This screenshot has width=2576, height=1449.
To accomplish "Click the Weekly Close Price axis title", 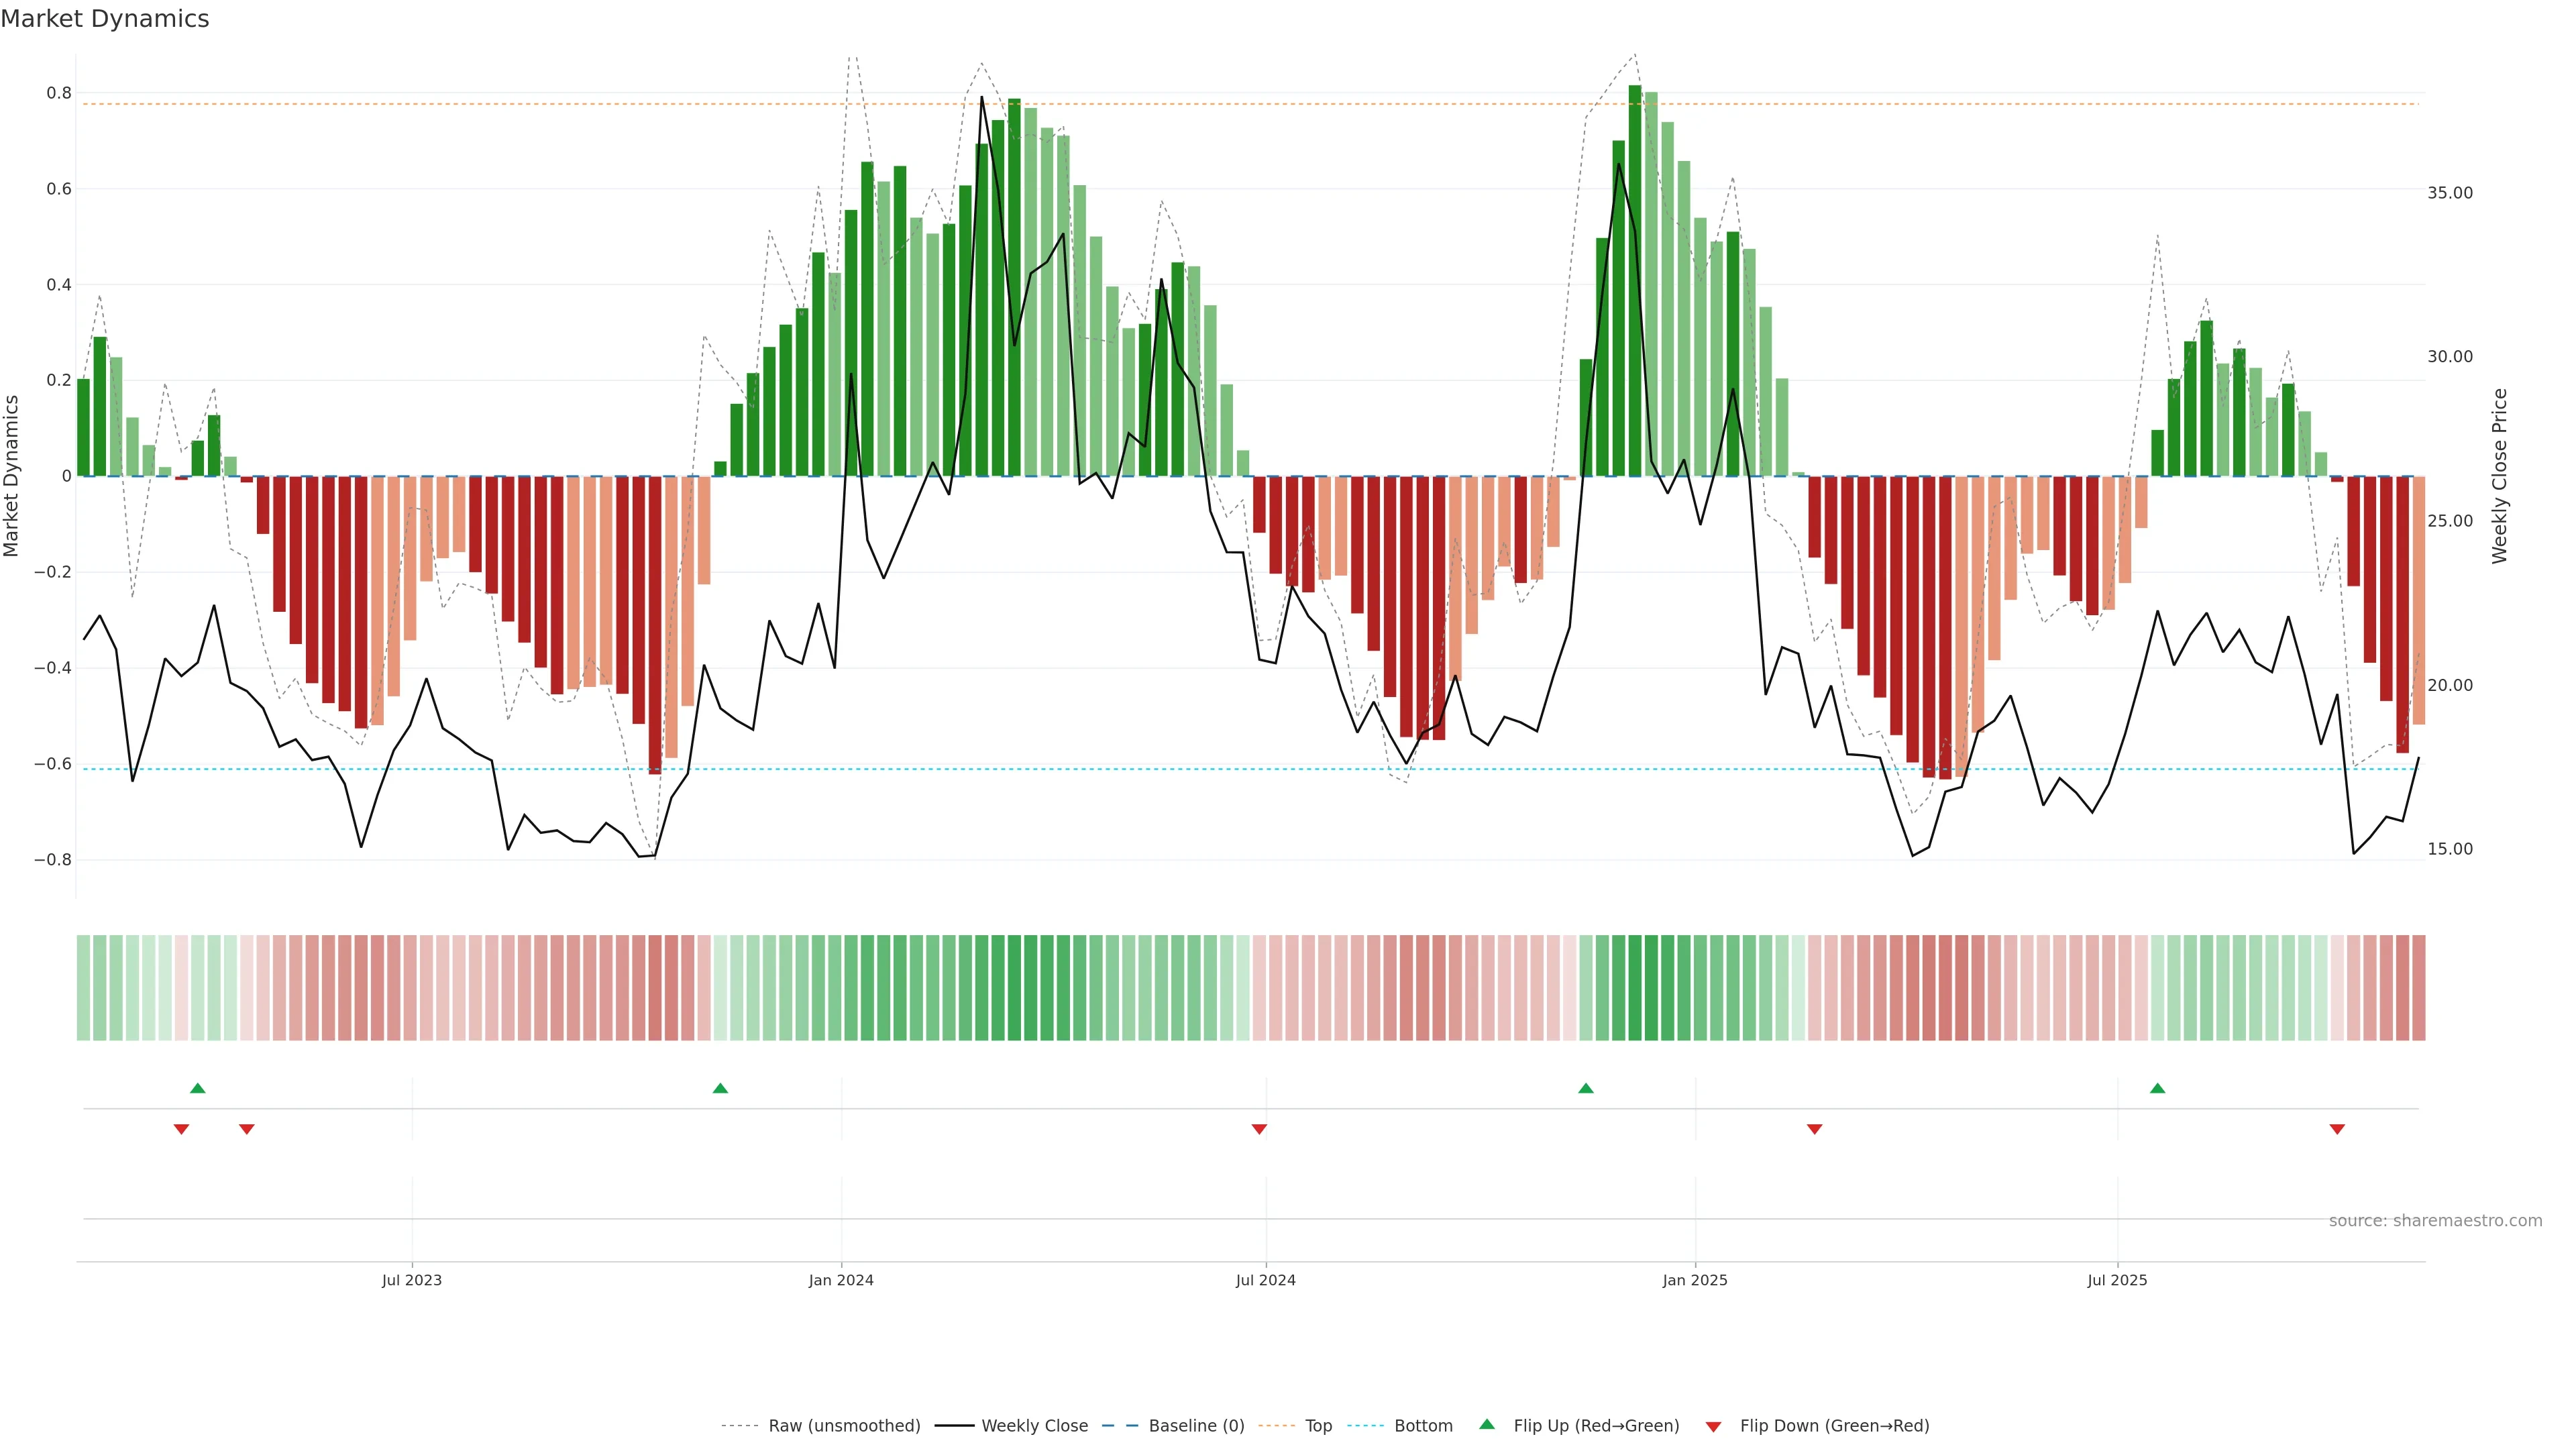I will pos(2500,476).
